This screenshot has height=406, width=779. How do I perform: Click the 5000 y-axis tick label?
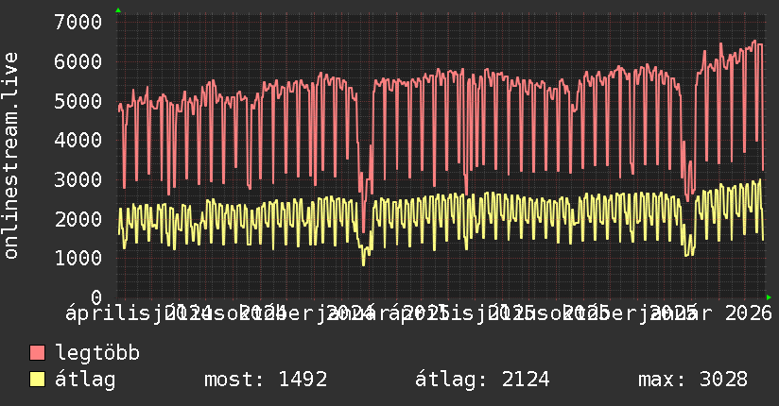point(78,101)
